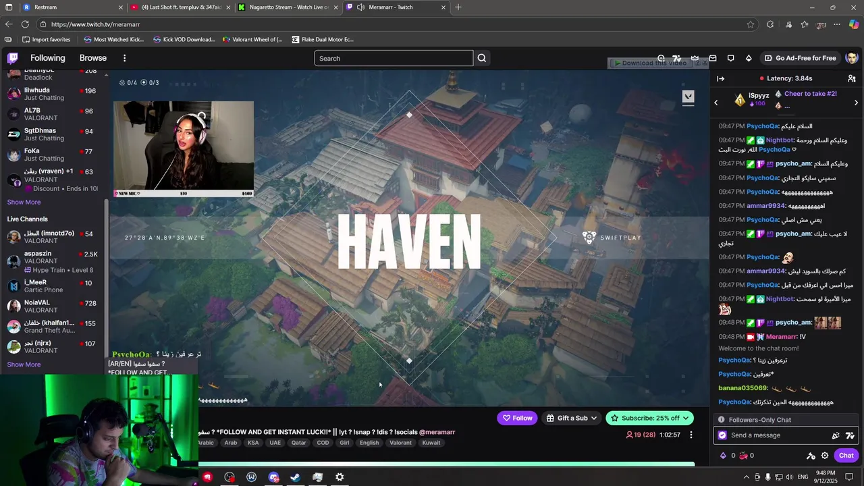The width and height of the screenshot is (864, 486).
Task: Show previous leaderboard entry with left chevron
Action: pos(716,103)
